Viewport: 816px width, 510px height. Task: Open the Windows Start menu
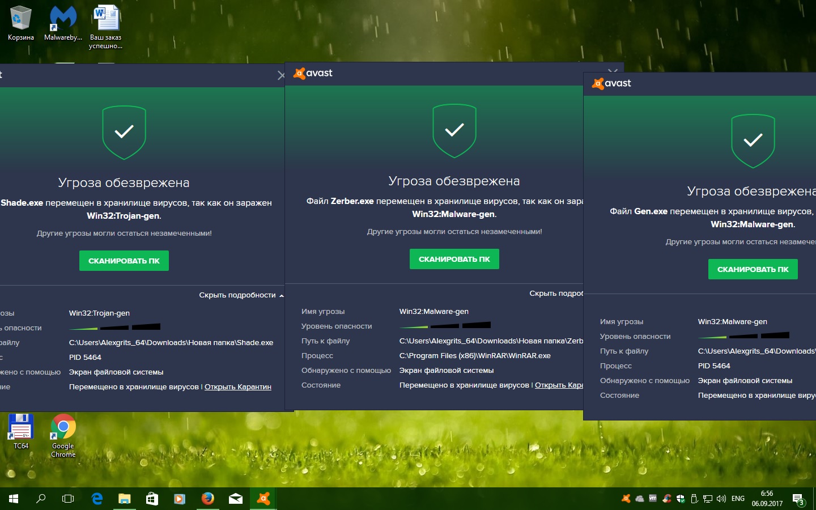[14, 499]
